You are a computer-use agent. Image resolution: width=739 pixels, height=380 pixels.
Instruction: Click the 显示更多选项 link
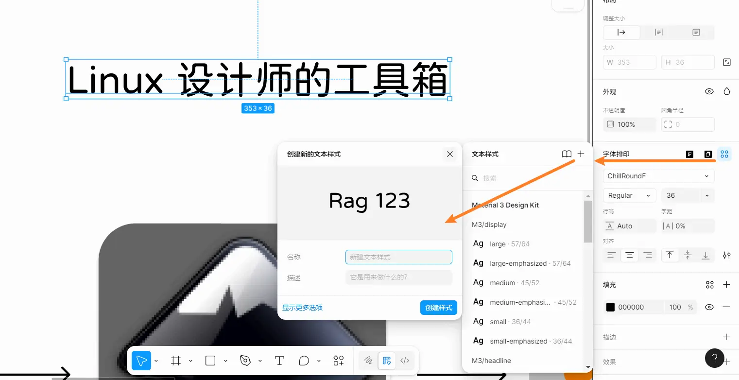302,308
